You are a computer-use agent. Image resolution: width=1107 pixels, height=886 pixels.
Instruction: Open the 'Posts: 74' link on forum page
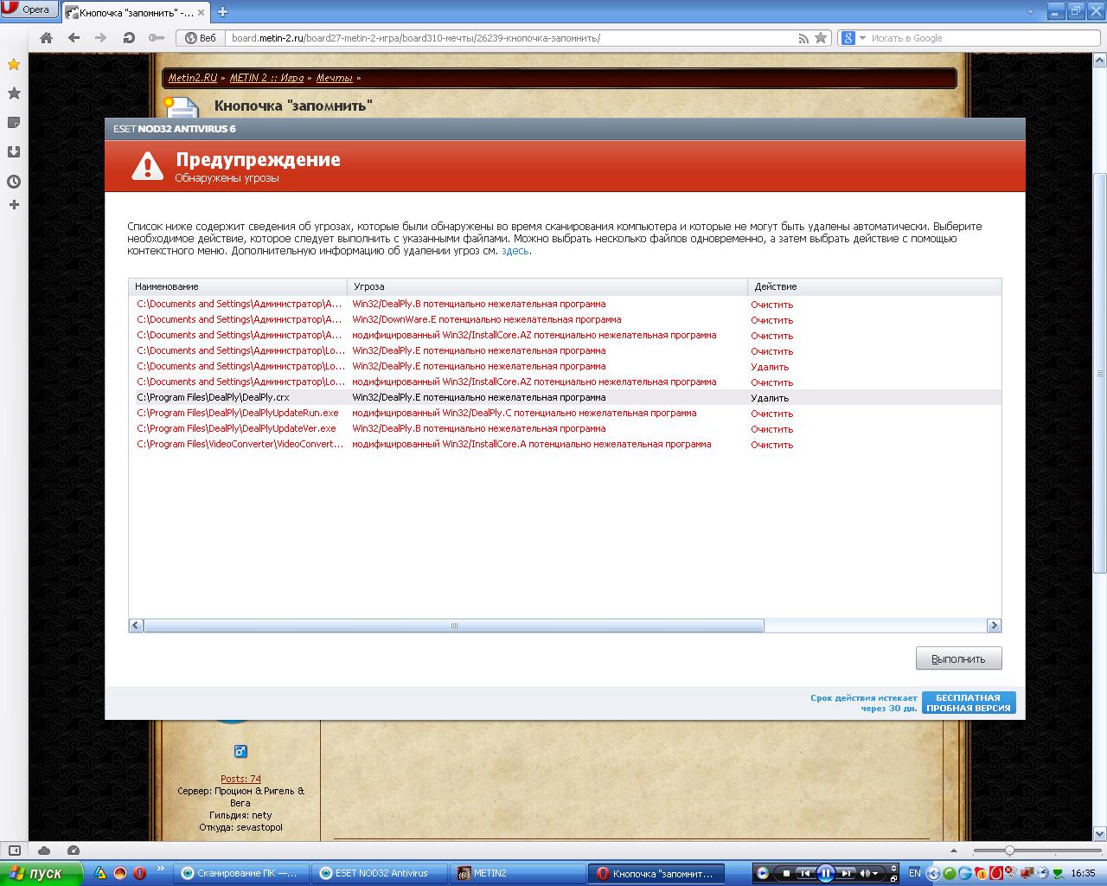click(x=240, y=779)
